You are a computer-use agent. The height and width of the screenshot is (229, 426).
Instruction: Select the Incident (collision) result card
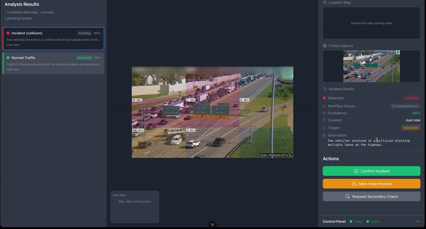point(53,39)
